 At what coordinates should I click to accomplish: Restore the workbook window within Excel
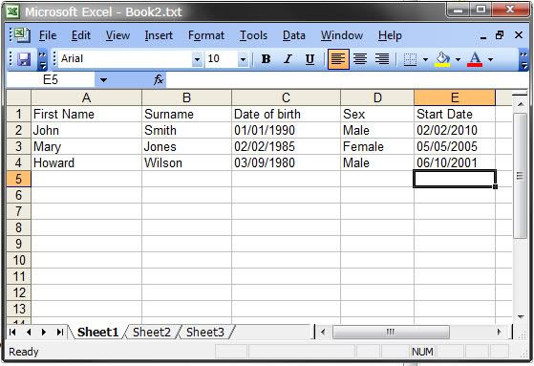point(500,35)
